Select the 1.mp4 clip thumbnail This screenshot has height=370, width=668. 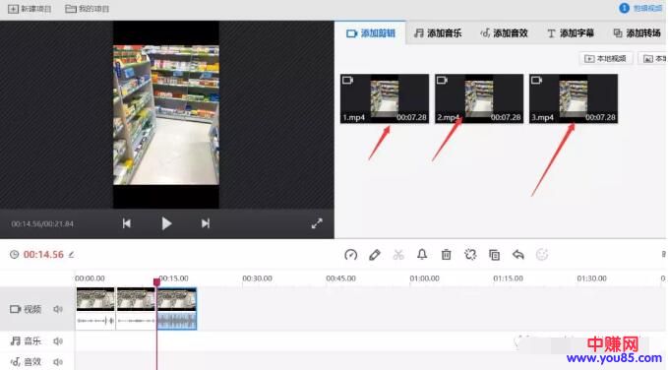pos(385,98)
